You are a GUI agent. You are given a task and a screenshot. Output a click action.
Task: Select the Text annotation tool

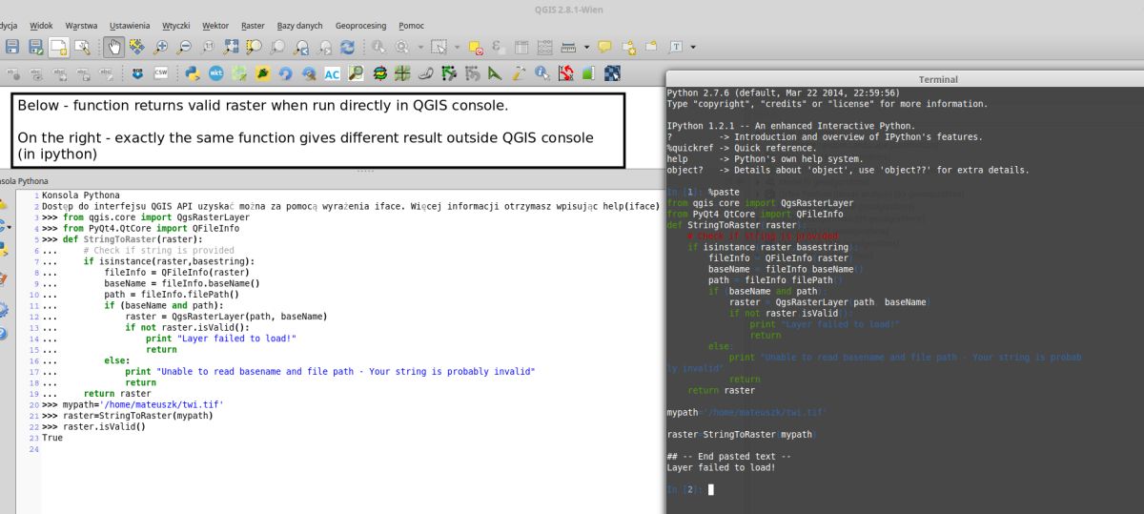coord(676,46)
